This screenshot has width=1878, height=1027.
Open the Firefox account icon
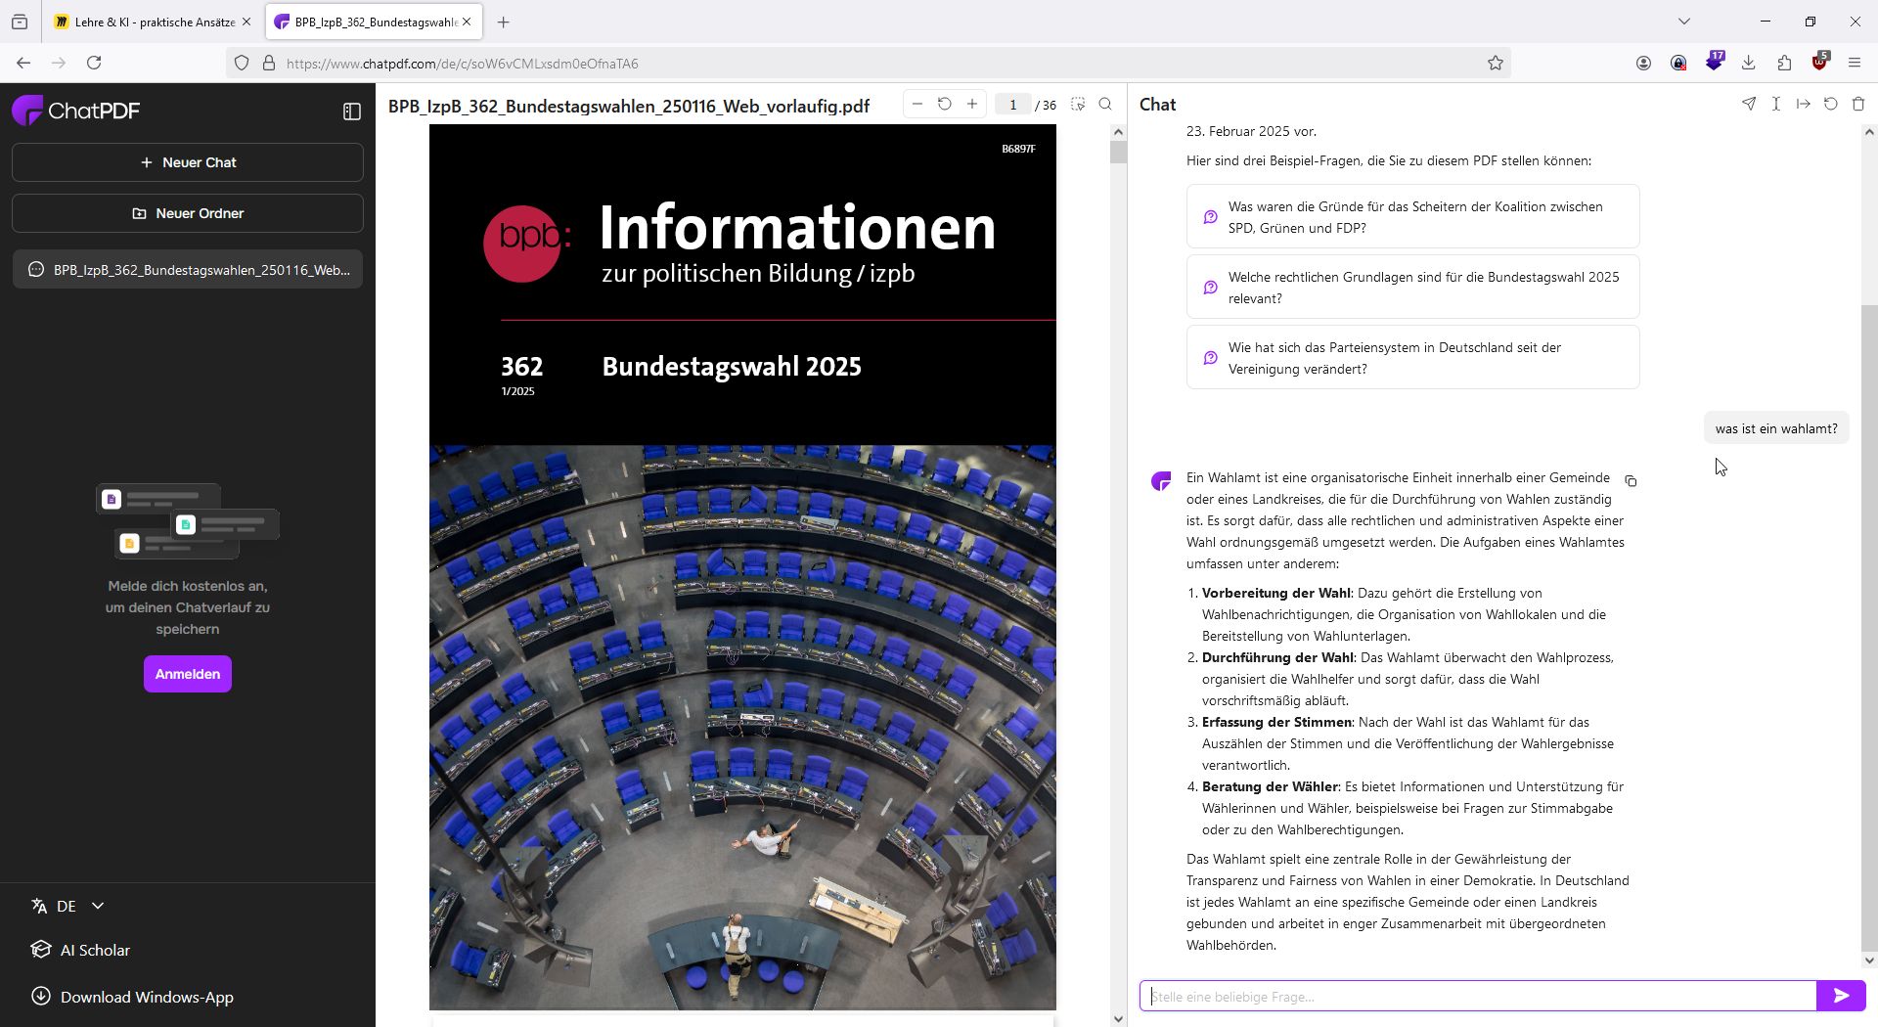pos(1643,63)
